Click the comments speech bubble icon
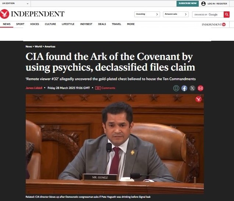Image resolution: width=234 pixels, height=201 pixels. tap(98, 88)
